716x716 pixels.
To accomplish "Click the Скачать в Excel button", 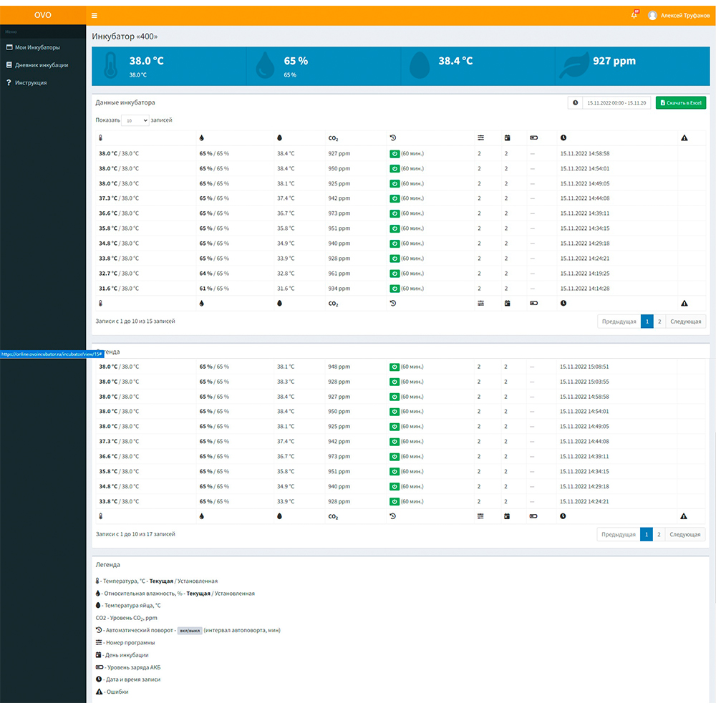I will coord(680,103).
